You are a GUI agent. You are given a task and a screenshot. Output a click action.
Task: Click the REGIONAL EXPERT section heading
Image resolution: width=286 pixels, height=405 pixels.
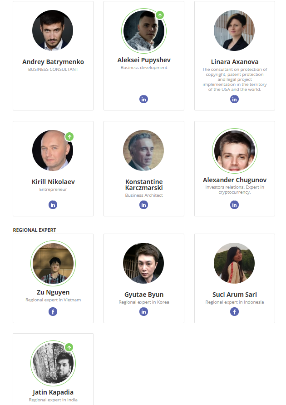coord(35,230)
